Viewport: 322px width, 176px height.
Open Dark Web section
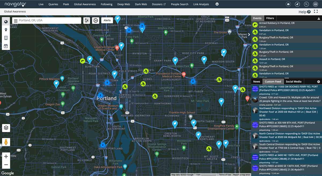tap(141, 4)
